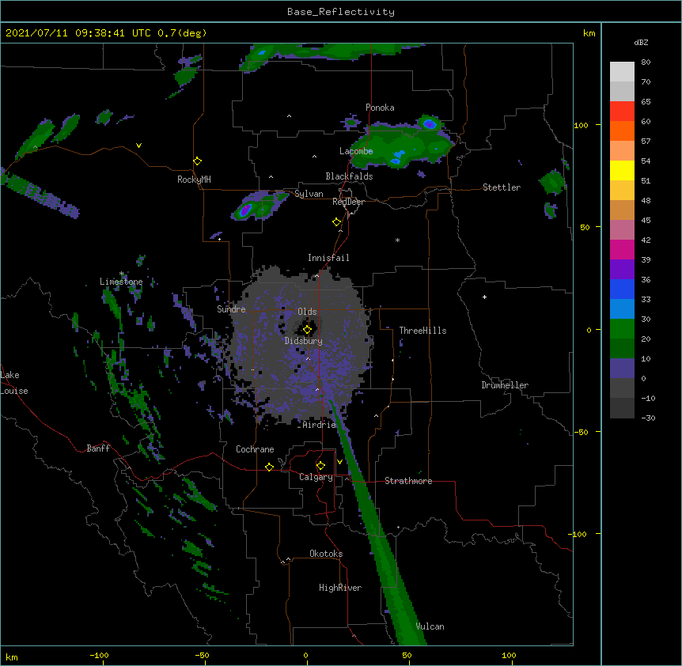Select the slate purple 10 dBZ swatch
Viewport: 682px width, 666px height.
[622, 369]
